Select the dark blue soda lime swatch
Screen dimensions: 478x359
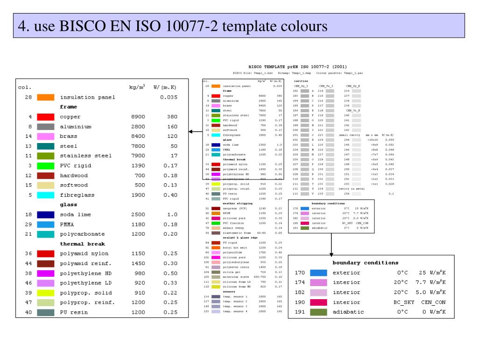point(46,215)
